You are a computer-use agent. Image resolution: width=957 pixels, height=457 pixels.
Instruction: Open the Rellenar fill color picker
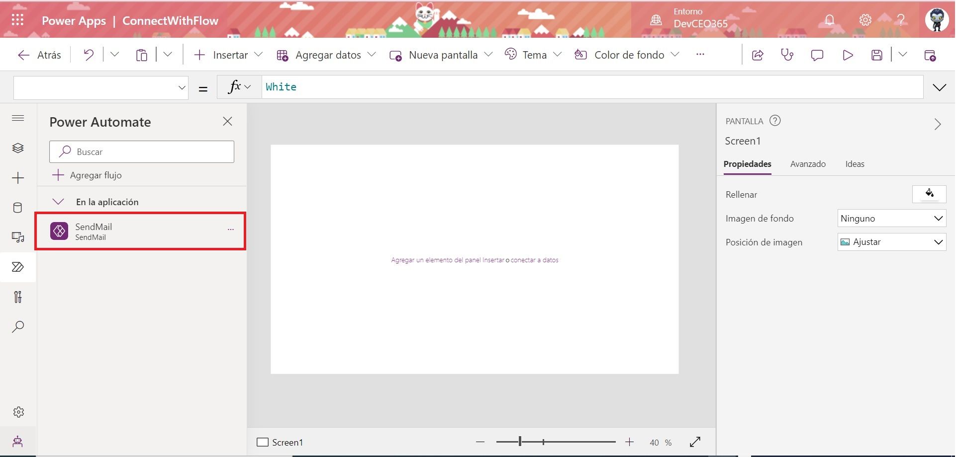click(929, 194)
